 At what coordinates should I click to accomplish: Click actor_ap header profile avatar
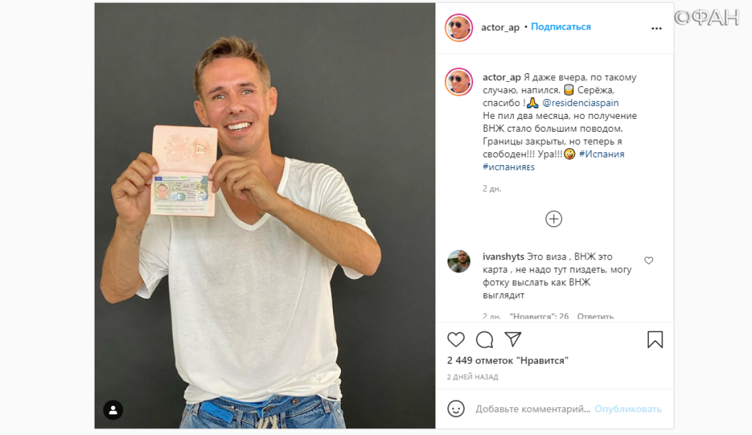pyautogui.click(x=458, y=27)
